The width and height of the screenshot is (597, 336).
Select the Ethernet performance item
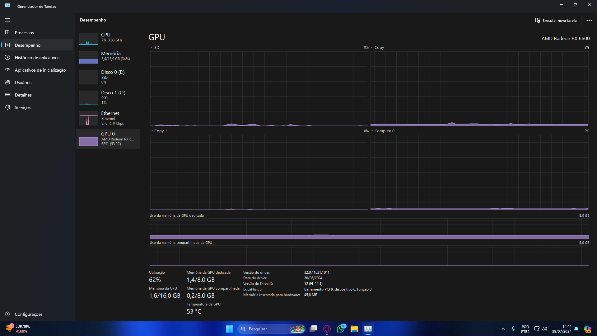(x=108, y=118)
